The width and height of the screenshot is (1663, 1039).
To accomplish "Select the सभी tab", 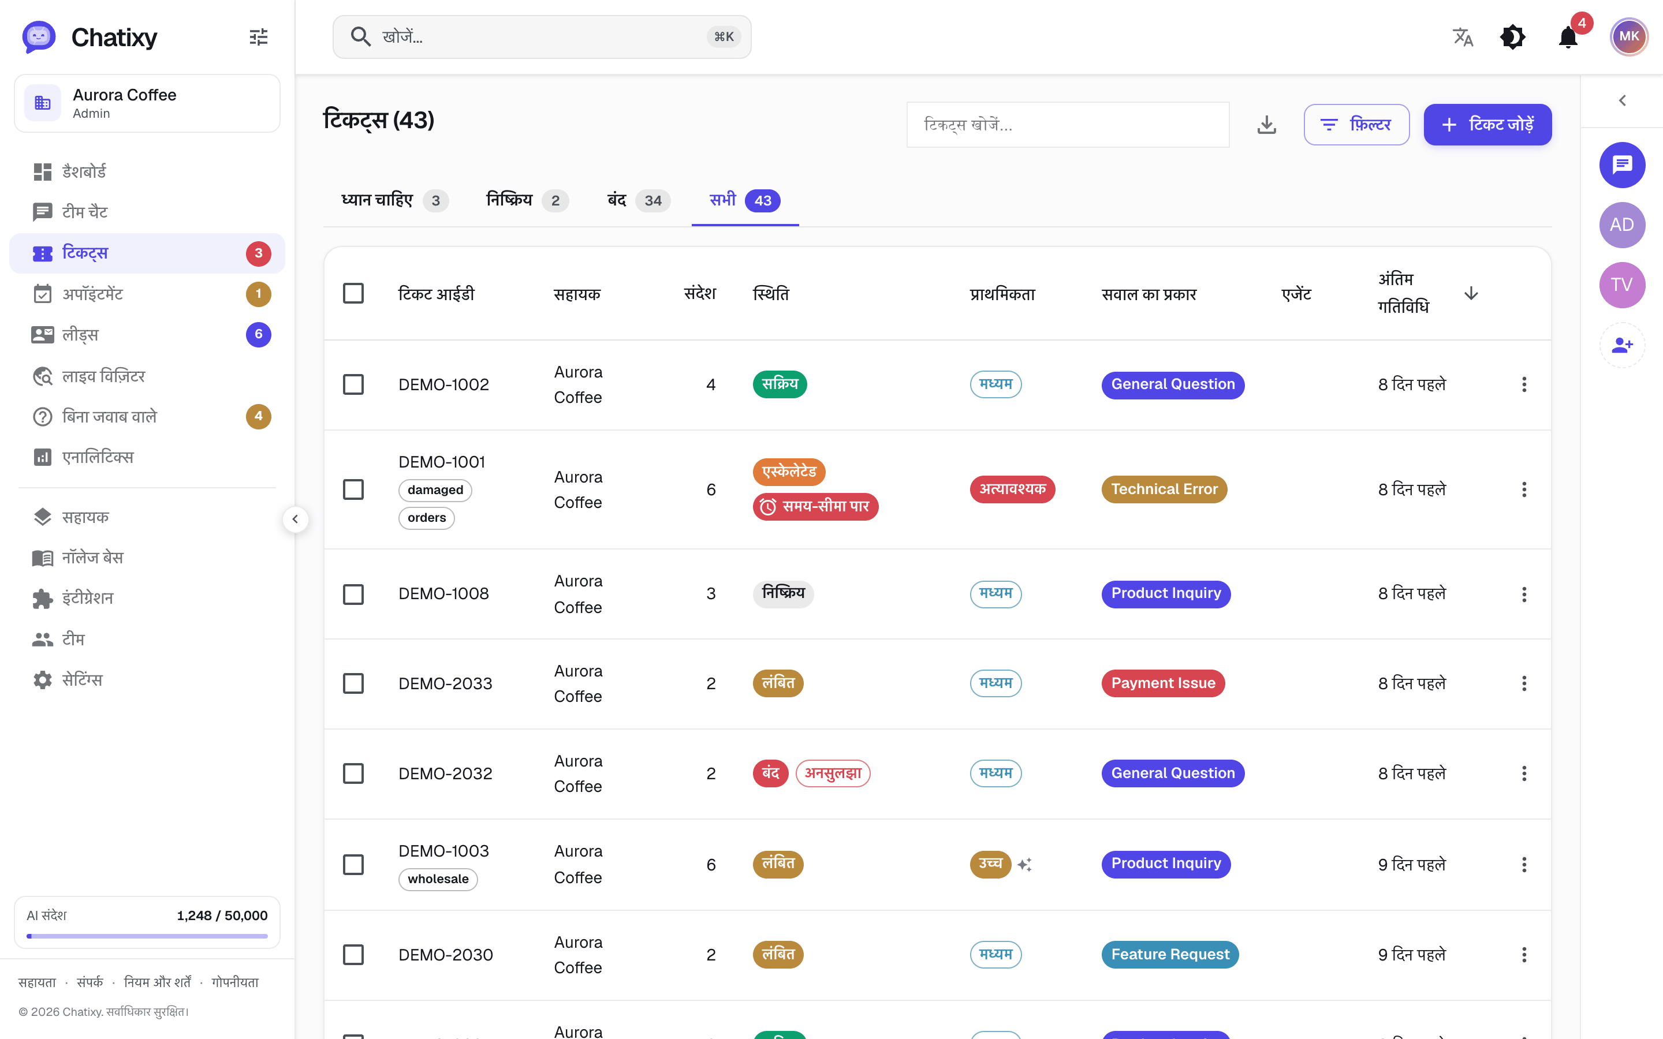I will click(x=745, y=201).
